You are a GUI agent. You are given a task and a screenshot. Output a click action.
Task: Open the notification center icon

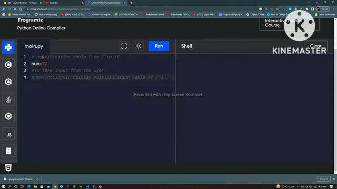(x=331, y=187)
